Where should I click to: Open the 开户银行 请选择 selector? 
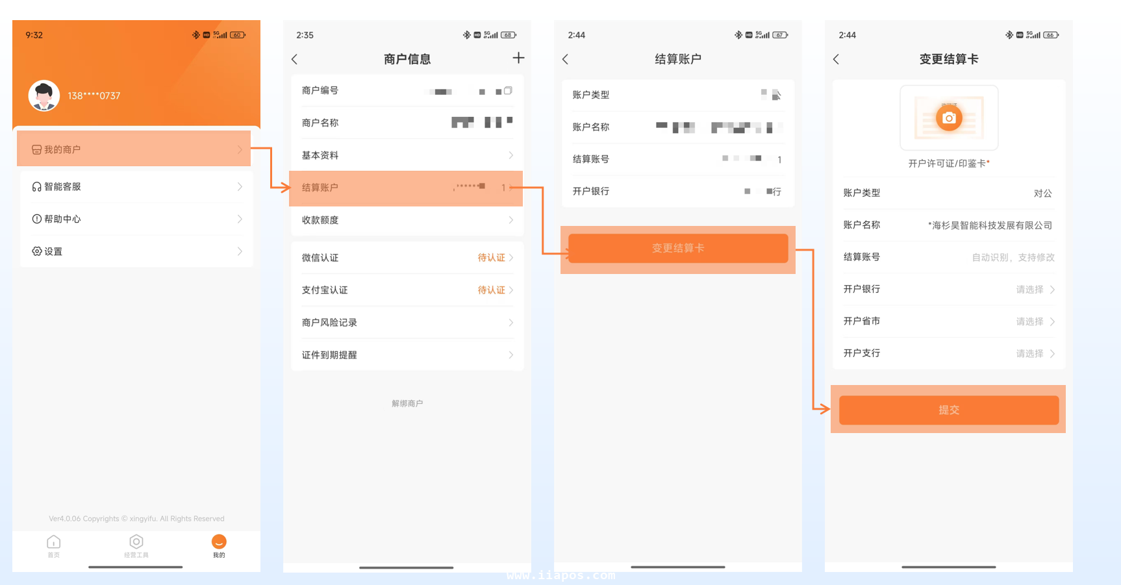point(1035,289)
